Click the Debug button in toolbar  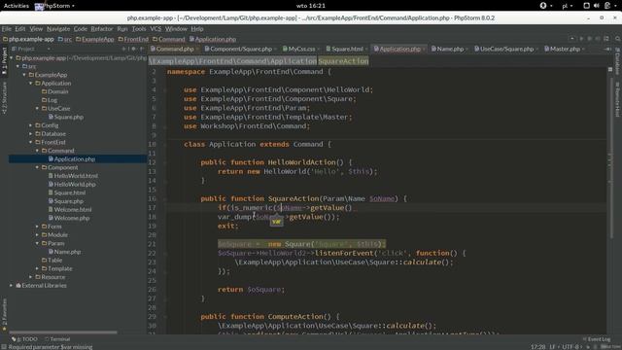coord(590,39)
